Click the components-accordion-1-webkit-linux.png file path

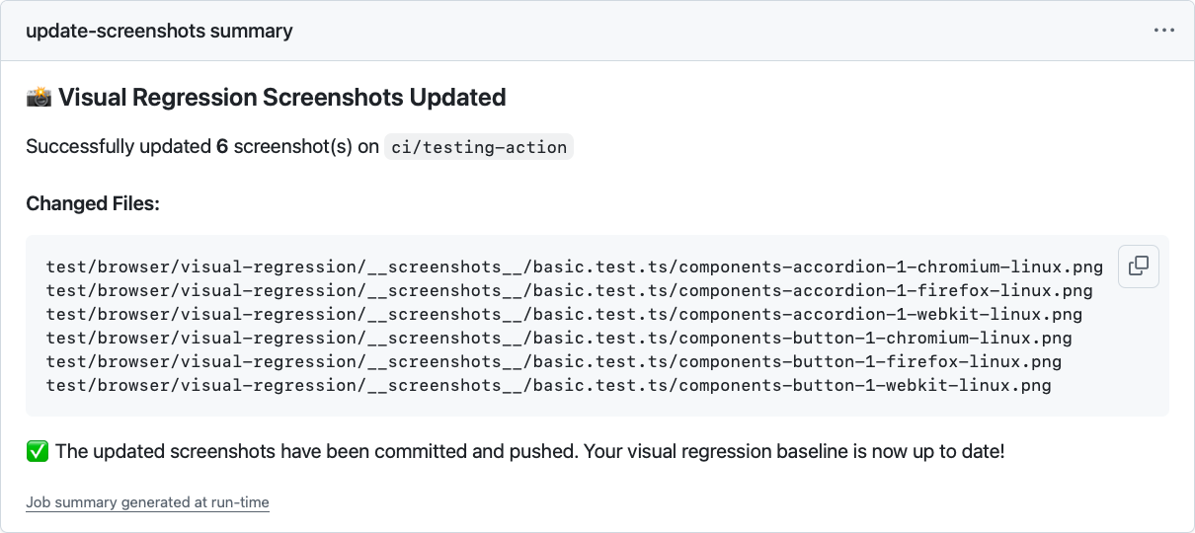tap(564, 314)
